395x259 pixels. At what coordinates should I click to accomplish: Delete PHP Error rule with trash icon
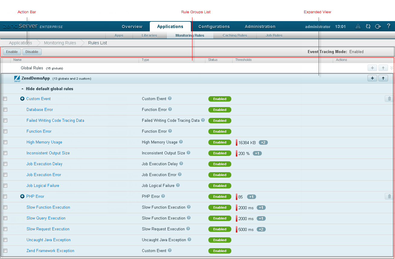pos(389,196)
